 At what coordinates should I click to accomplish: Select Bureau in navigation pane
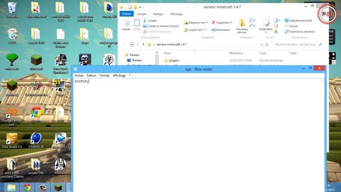pos(135,60)
